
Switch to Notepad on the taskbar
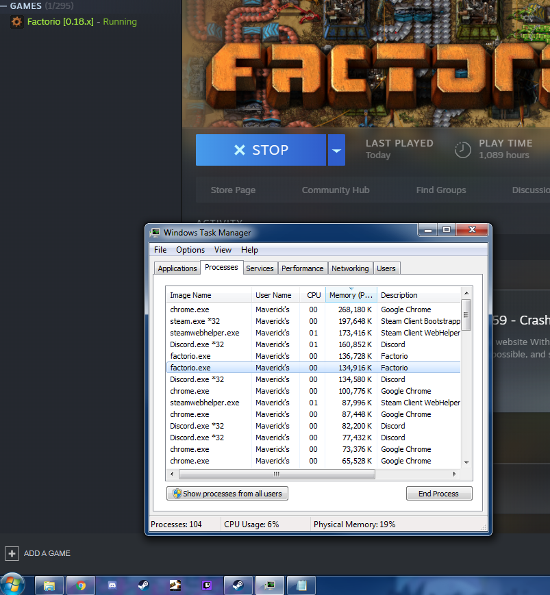coord(301,585)
